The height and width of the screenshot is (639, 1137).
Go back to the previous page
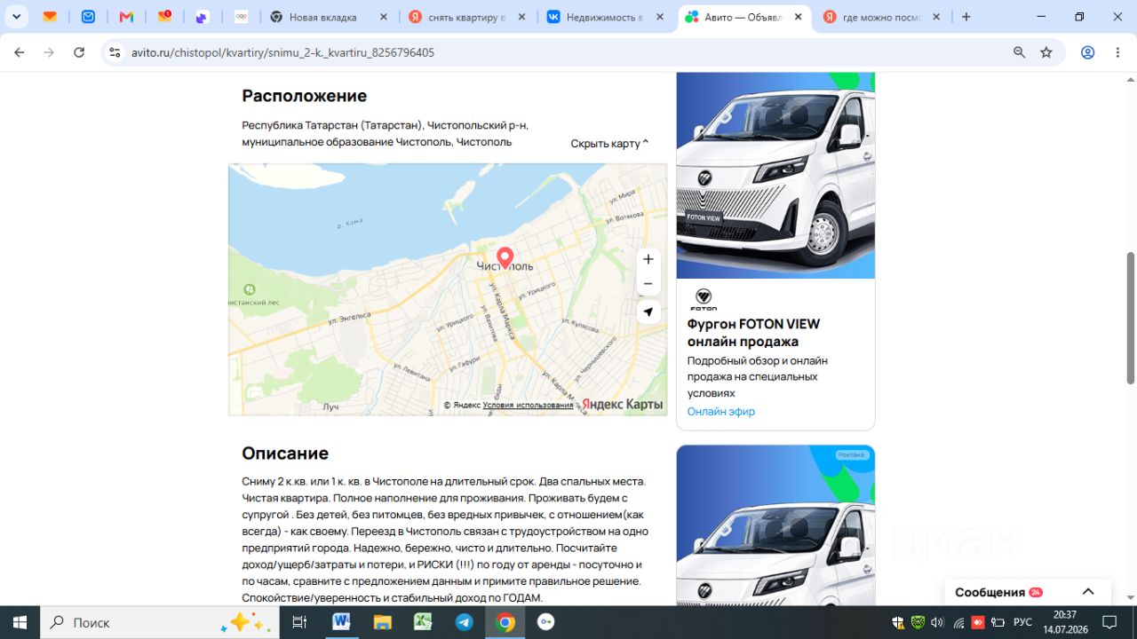[20, 52]
